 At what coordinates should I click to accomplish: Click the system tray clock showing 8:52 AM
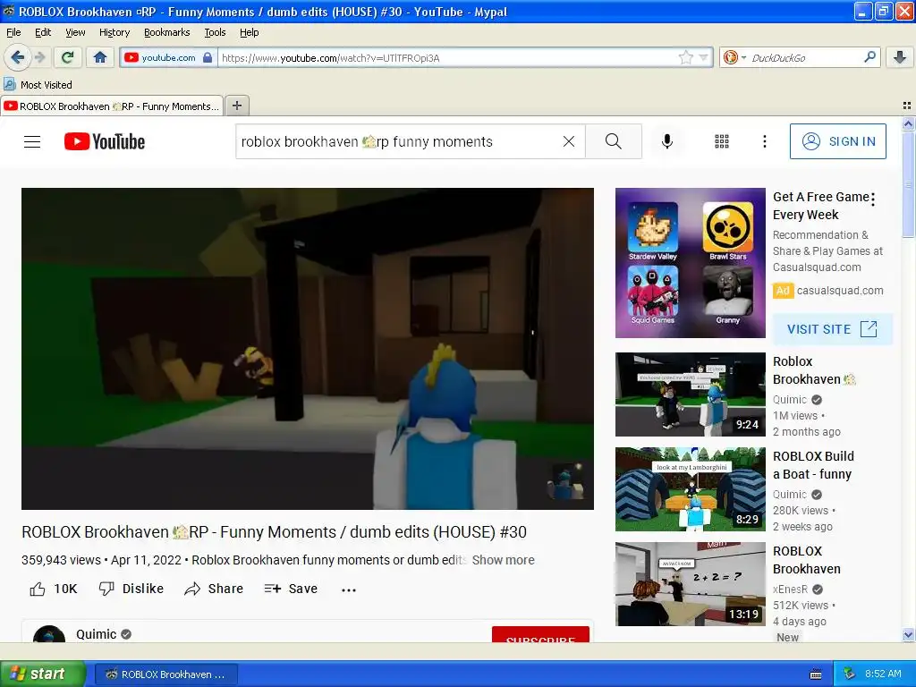tap(883, 674)
